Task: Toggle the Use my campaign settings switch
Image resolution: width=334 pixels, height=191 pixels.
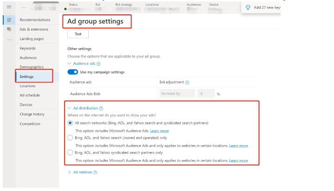Action: click(72, 72)
